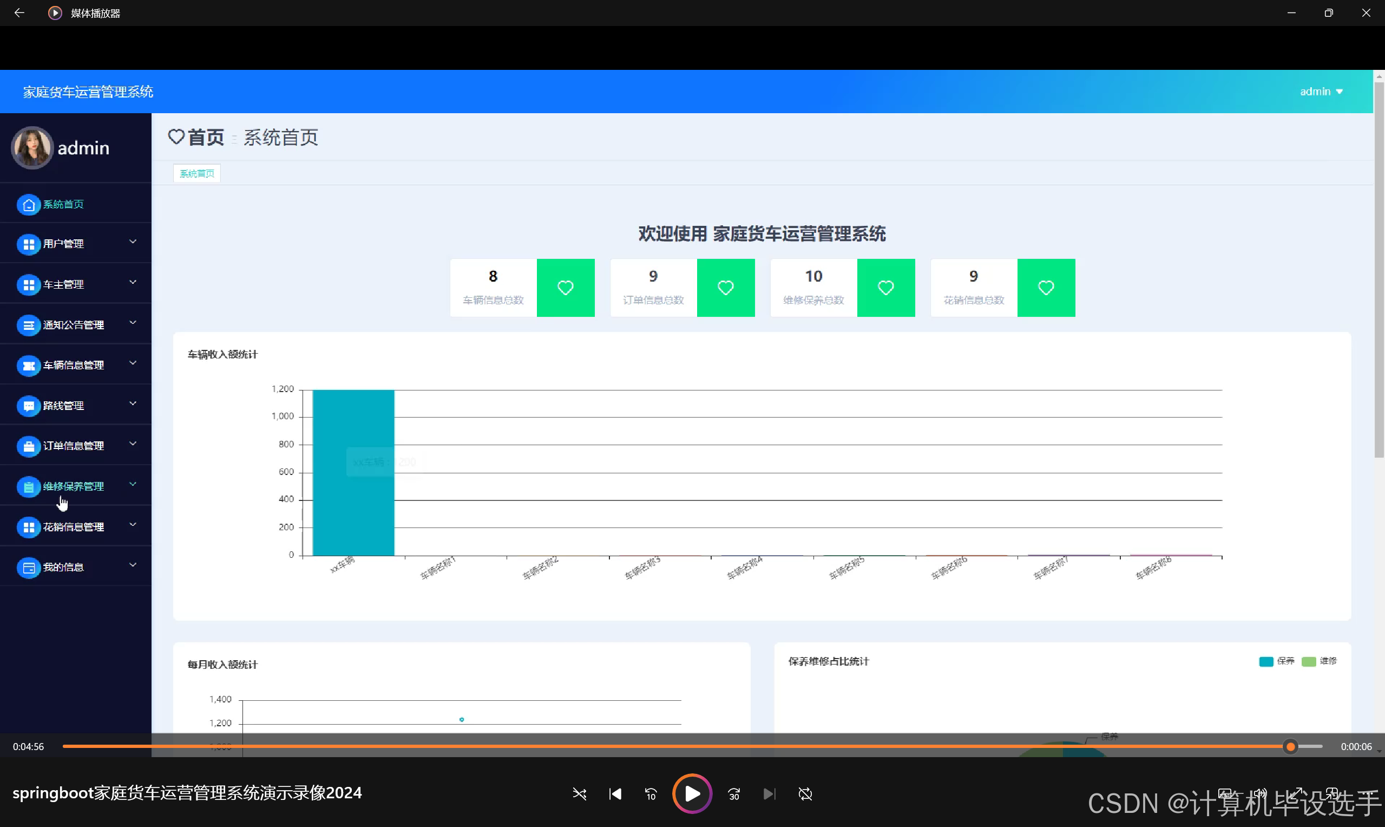Image resolution: width=1385 pixels, height=827 pixels.
Task: Toggle shuffle playback icon
Action: (579, 793)
